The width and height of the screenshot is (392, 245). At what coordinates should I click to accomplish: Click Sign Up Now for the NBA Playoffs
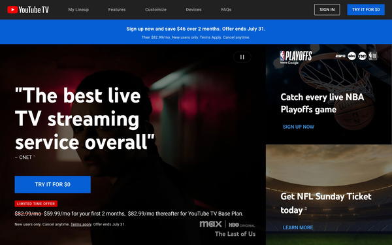point(299,127)
